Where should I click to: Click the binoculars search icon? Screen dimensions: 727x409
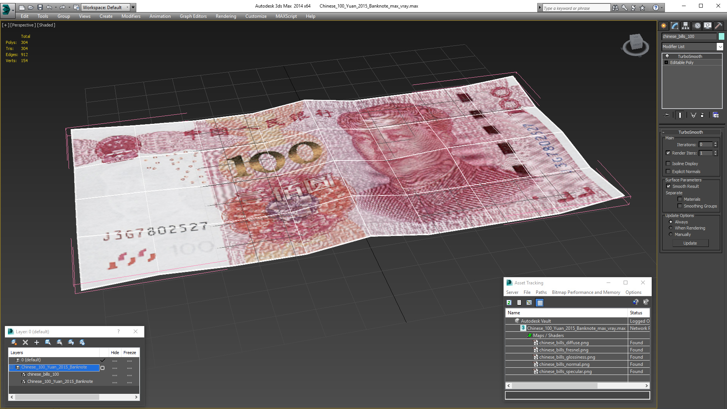click(615, 8)
